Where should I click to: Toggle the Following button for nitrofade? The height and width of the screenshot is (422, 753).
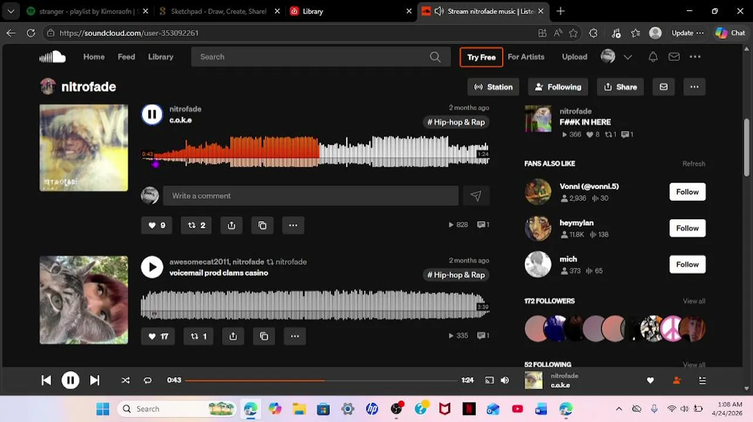pyautogui.click(x=558, y=87)
